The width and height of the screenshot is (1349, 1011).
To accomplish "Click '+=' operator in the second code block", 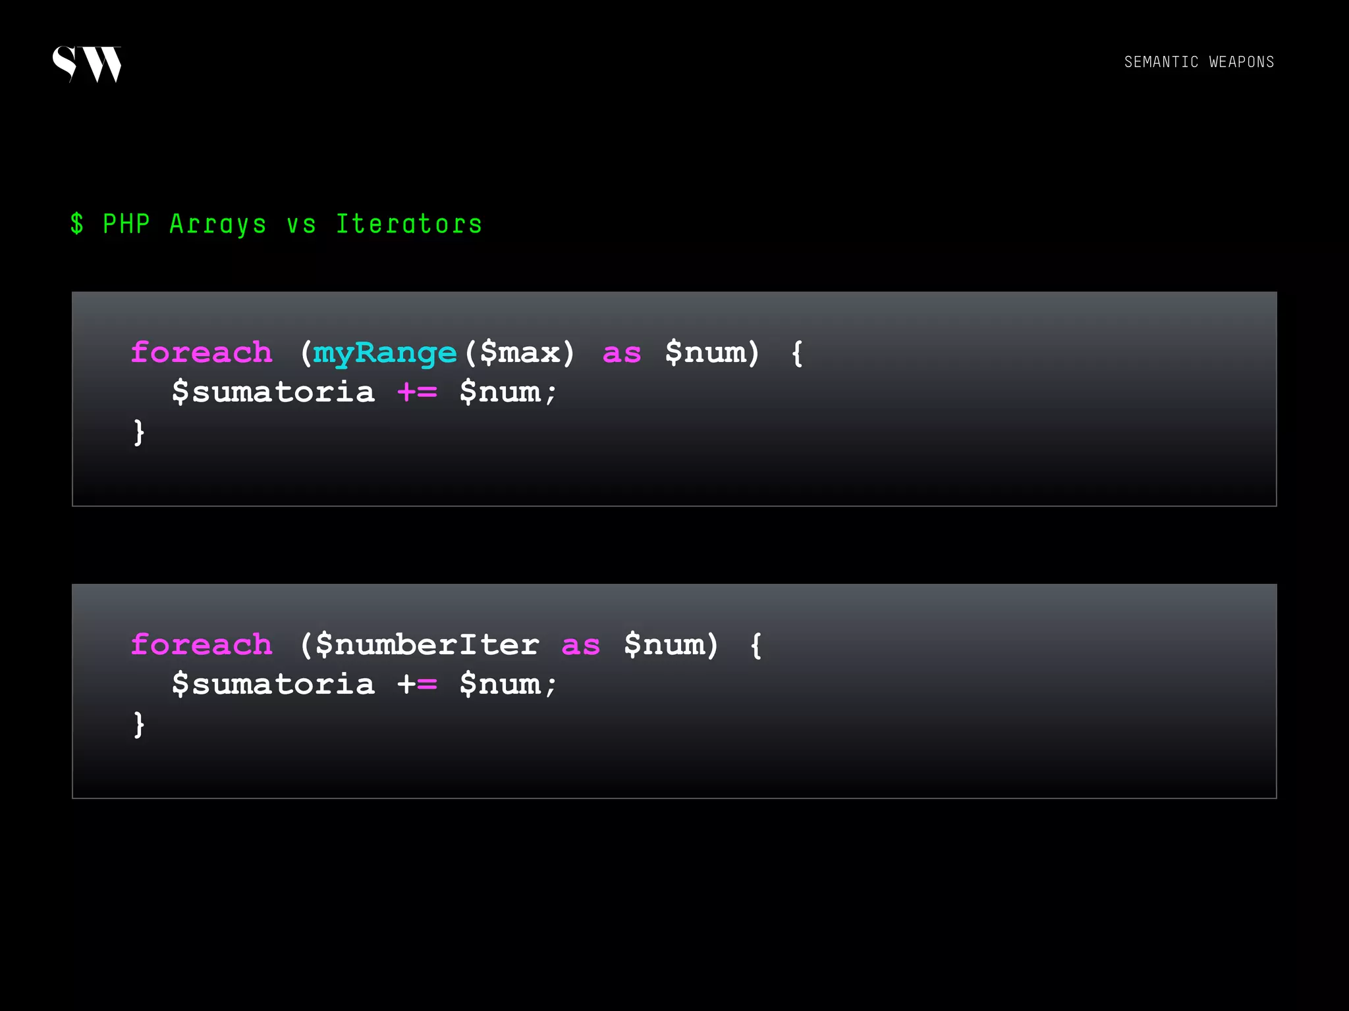I will (x=417, y=685).
